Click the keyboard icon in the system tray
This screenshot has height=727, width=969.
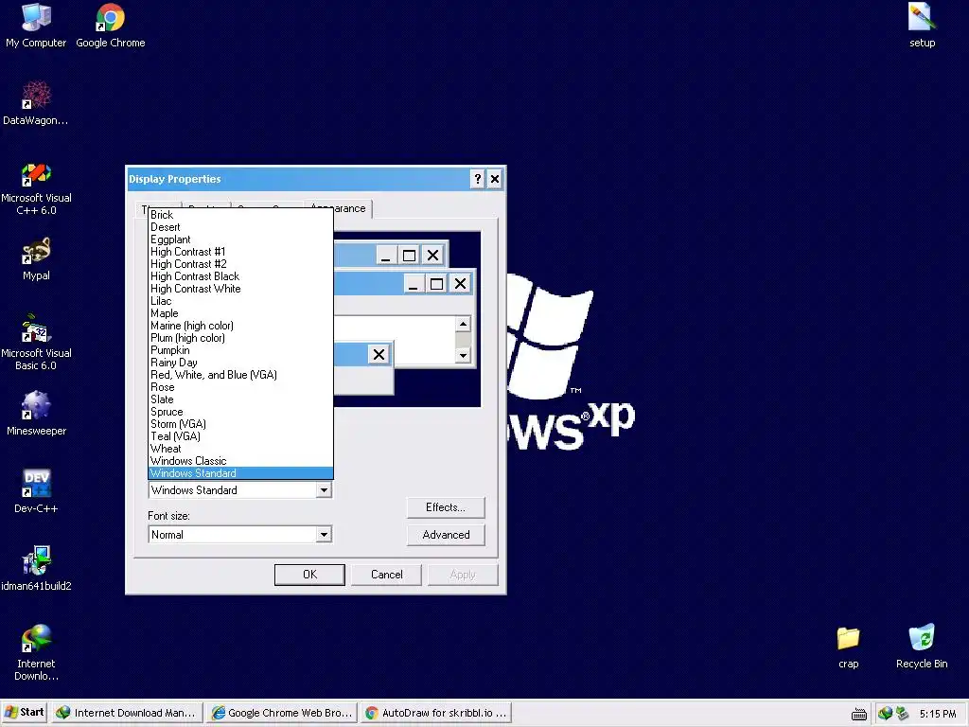tap(858, 714)
